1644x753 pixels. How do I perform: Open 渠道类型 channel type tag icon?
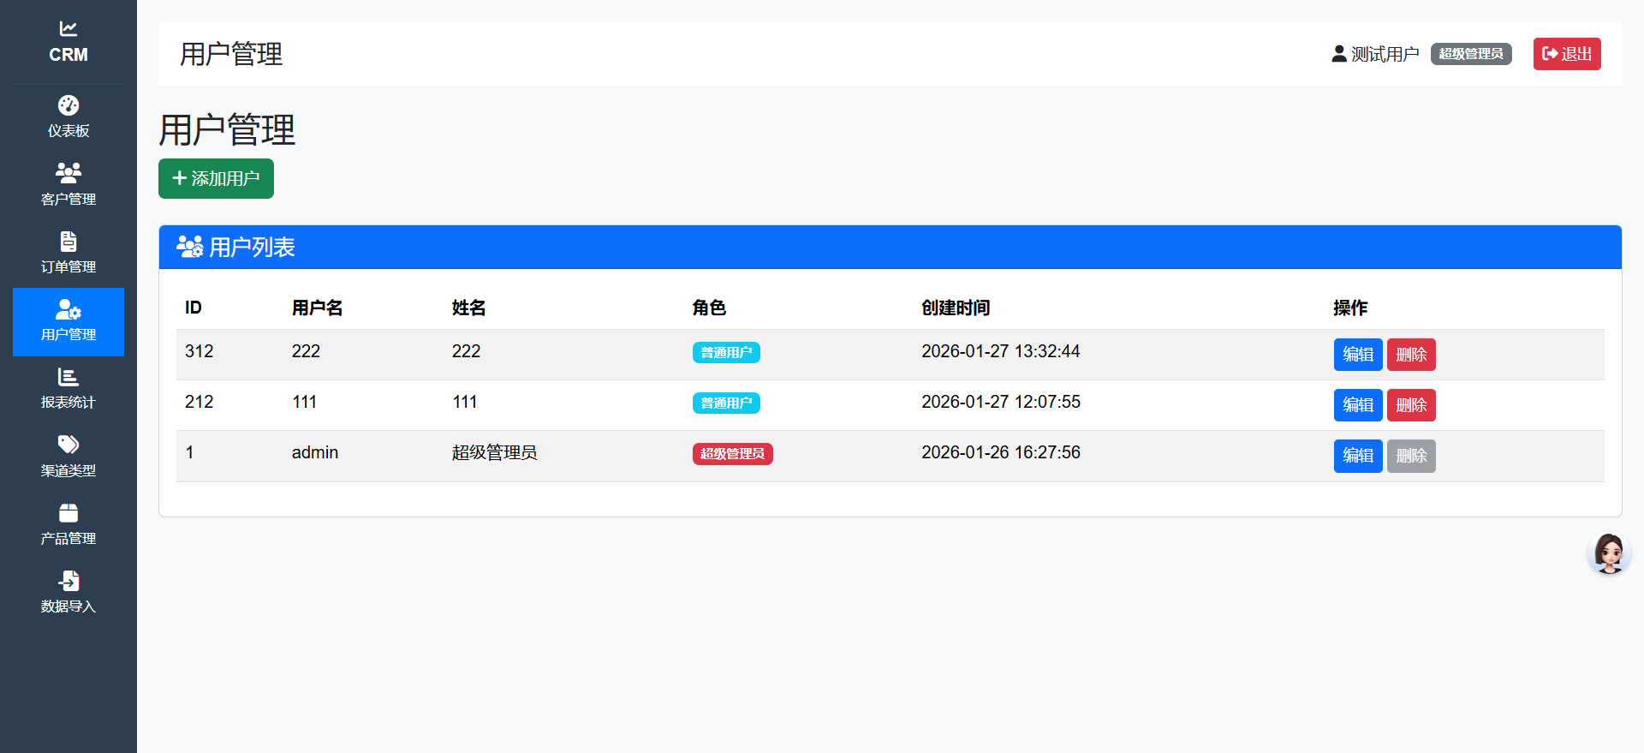click(x=68, y=445)
